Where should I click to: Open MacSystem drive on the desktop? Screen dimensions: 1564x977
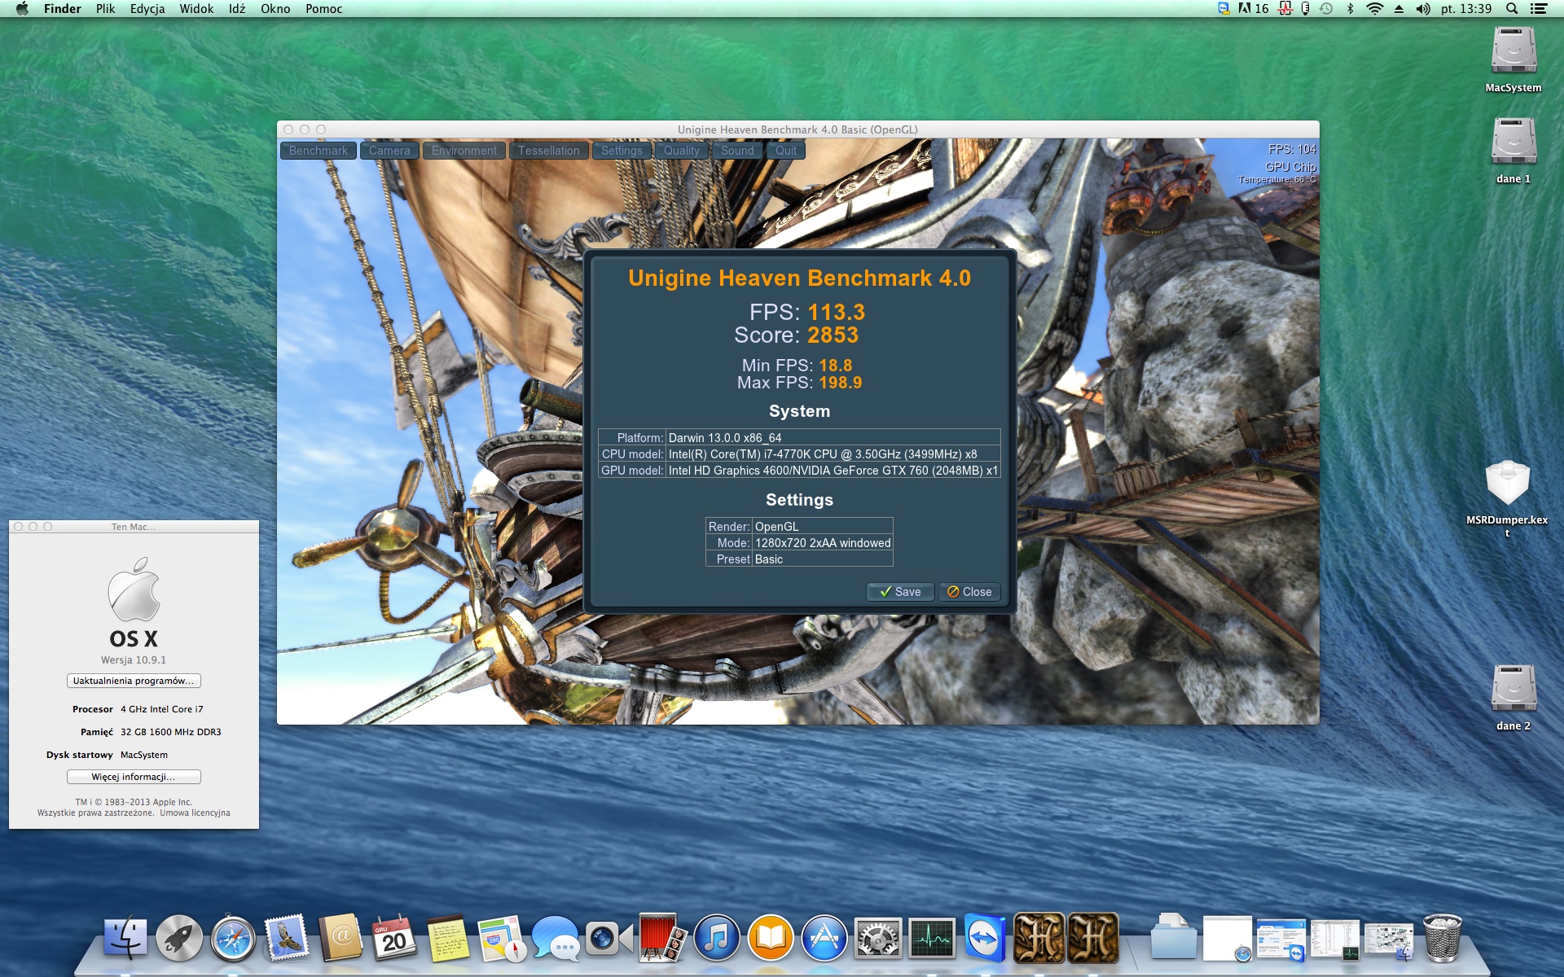point(1513,50)
